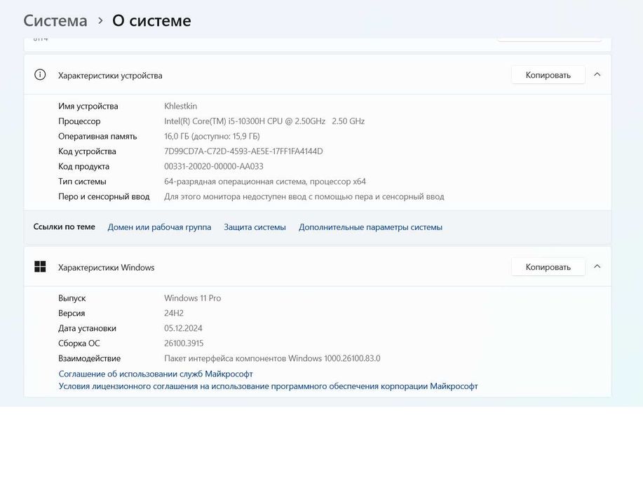The width and height of the screenshot is (643, 490).
Task: Collapse the Характеристики устройства section chevron
Action: pyautogui.click(x=597, y=74)
